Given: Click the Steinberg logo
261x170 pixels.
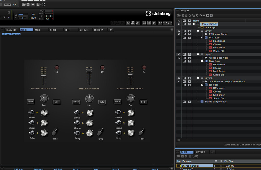Looking at the screenshot, I should pyautogui.click(x=158, y=14).
